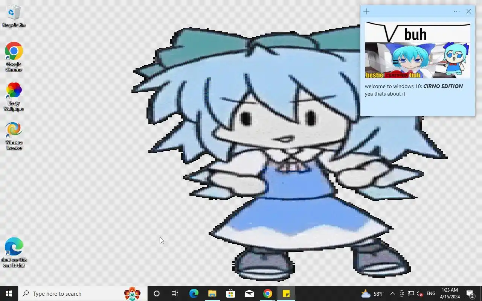This screenshot has width=482, height=301.
Task: Click the muted speaker volume icon
Action: 420,293
